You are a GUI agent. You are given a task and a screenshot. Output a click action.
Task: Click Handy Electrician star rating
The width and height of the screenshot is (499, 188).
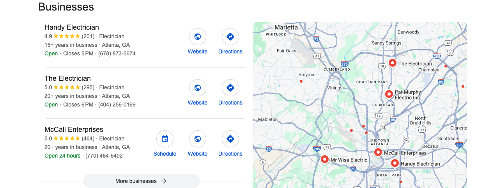pyautogui.click(x=67, y=36)
